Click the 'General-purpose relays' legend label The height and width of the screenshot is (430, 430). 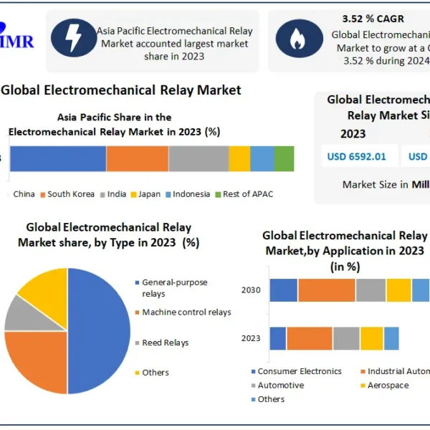coord(175,288)
